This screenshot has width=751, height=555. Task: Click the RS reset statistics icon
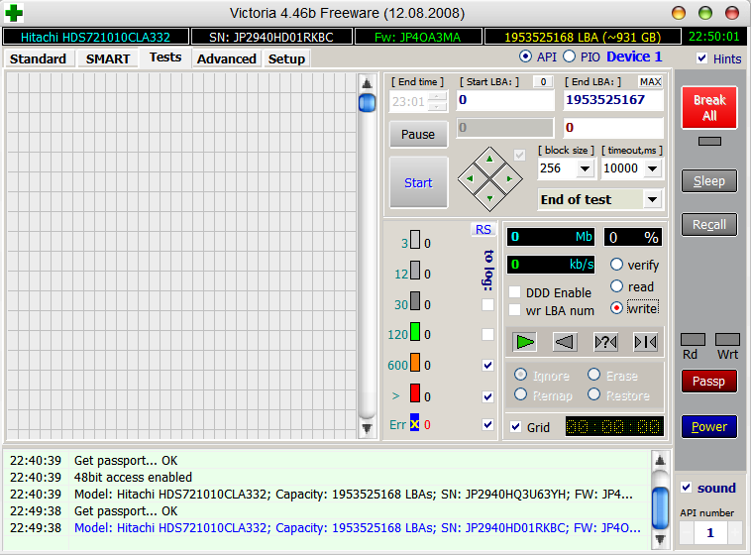(483, 230)
